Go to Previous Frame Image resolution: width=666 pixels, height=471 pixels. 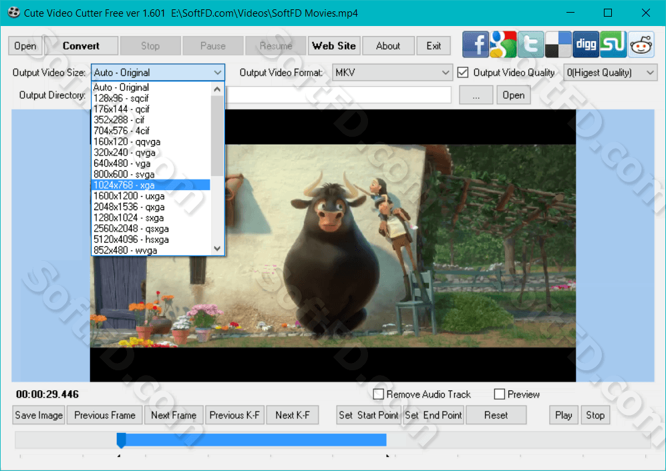[105, 415]
